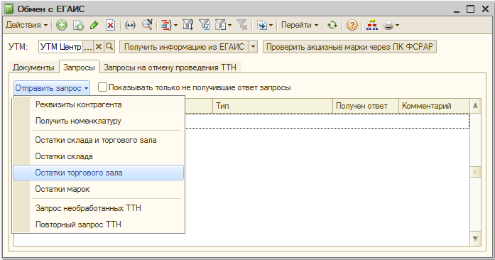This screenshot has height=260, width=495.
Task: Click the red X mark-for-deletion icon
Action: (x=110, y=25)
